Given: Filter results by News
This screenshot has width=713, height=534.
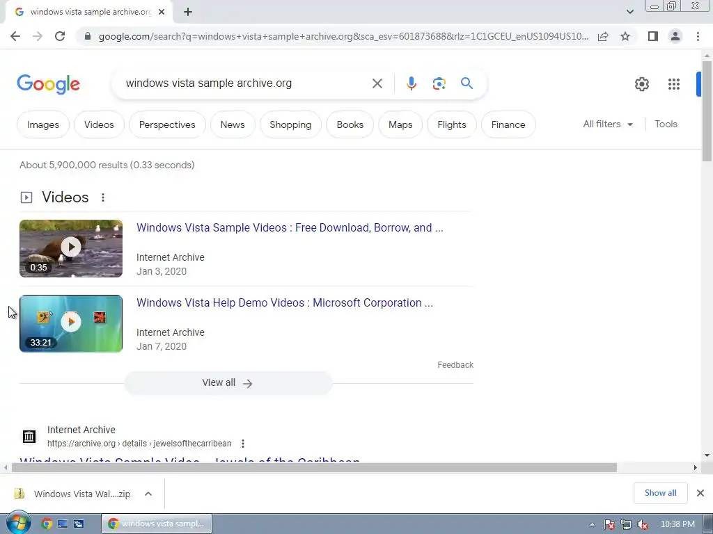Looking at the screenshot, I should click(x=233, y=125).
